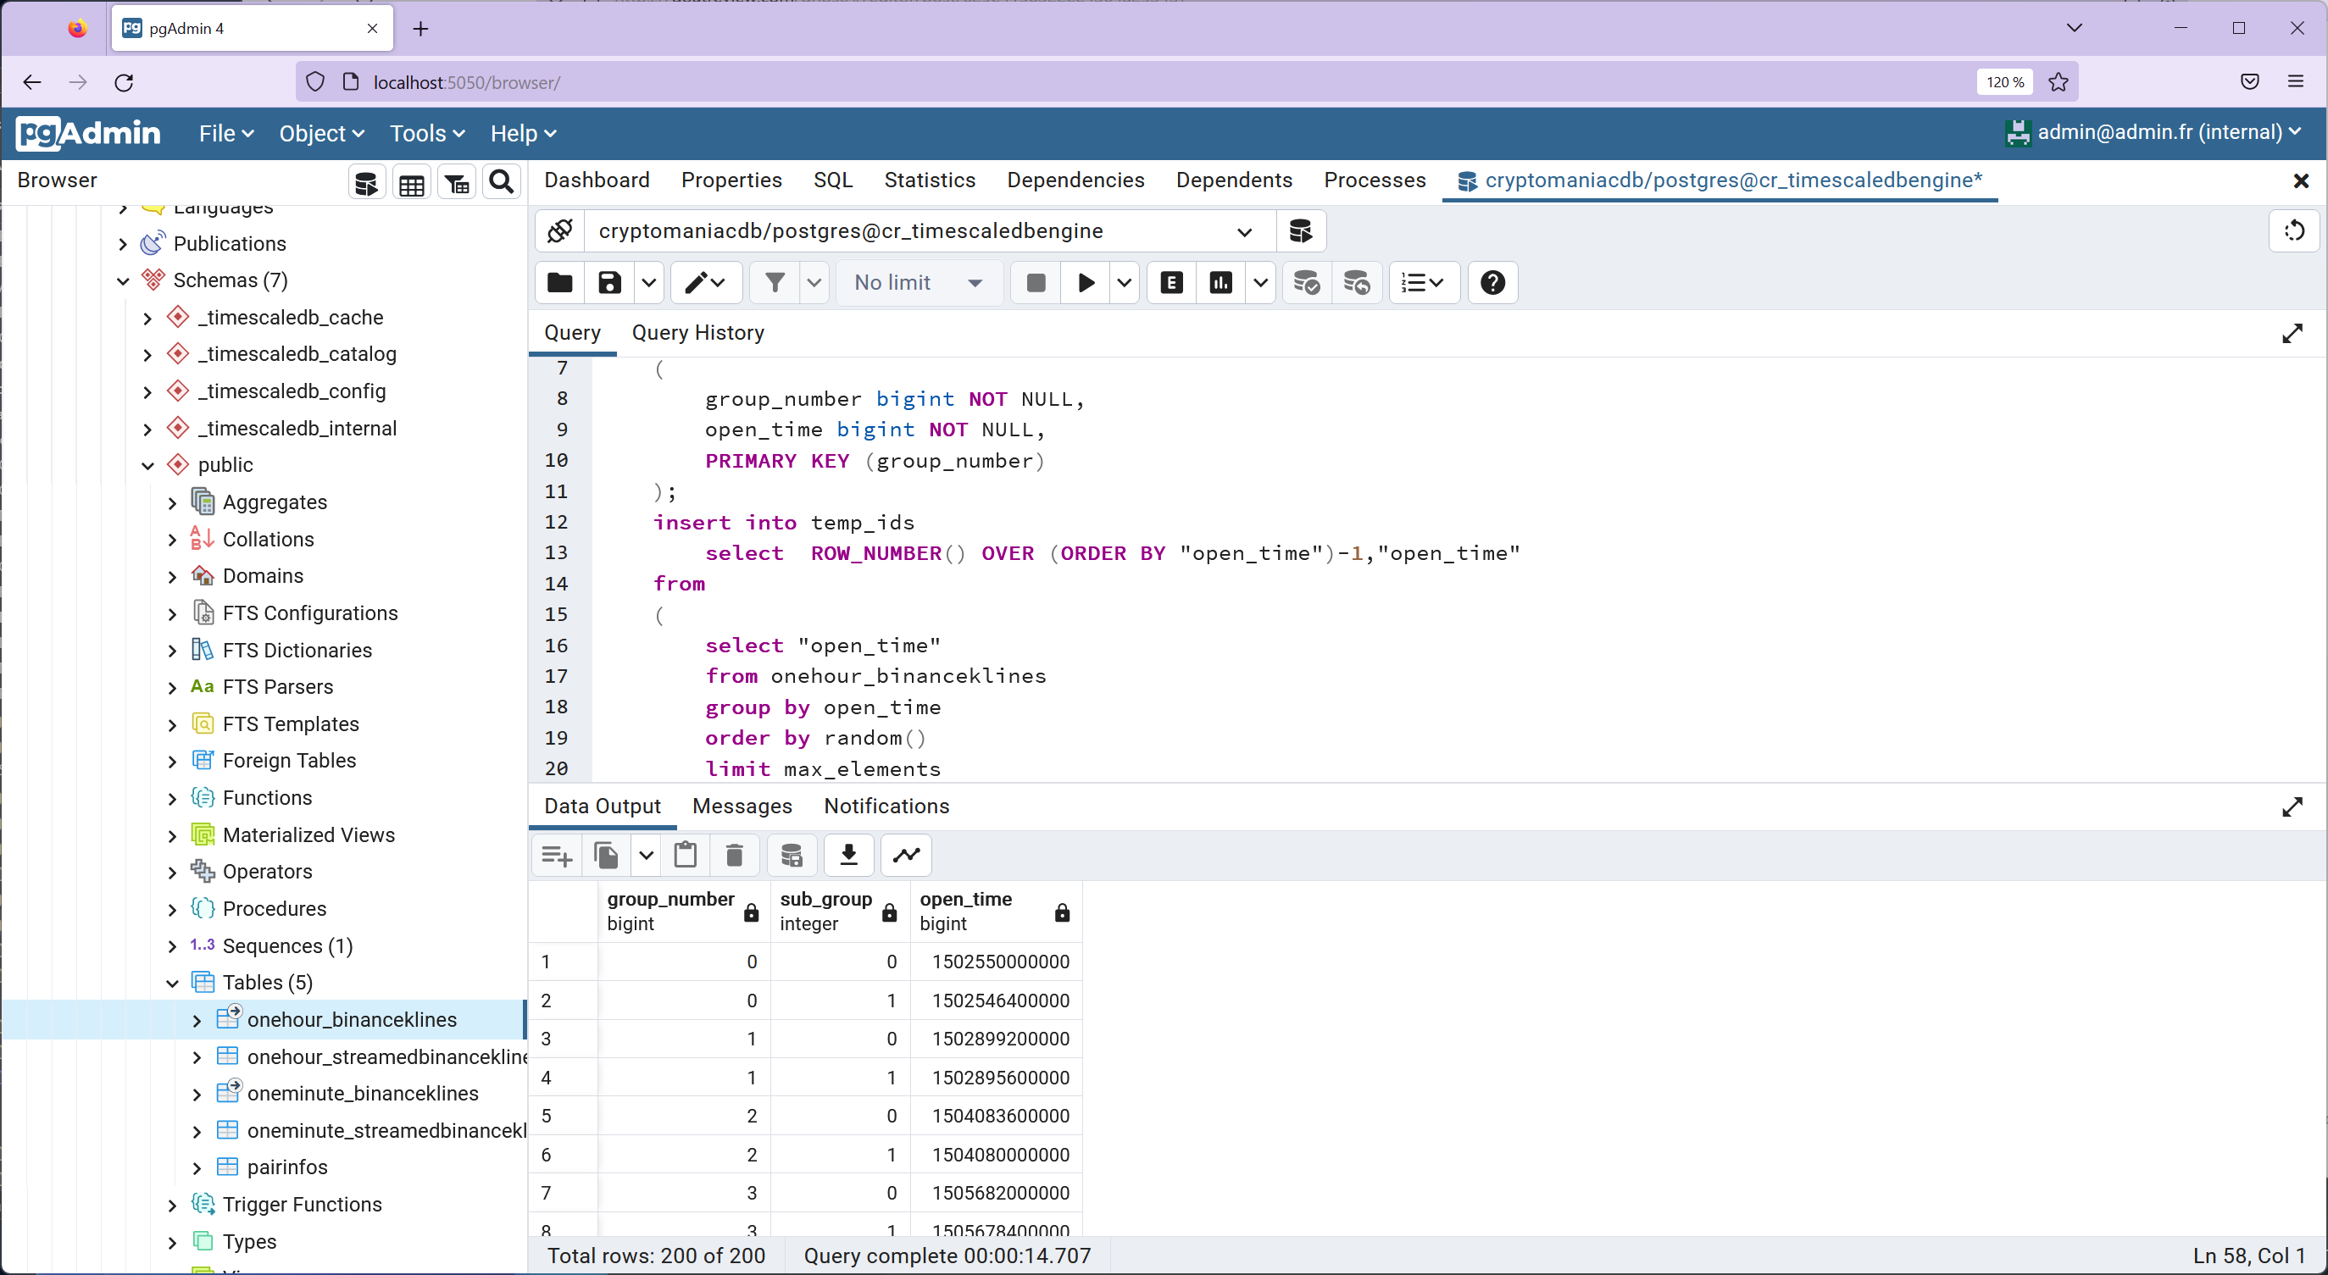Stop query execution with stop icon
This screenshot has width=2328, height=1275.
click(x=1036, y=283)
